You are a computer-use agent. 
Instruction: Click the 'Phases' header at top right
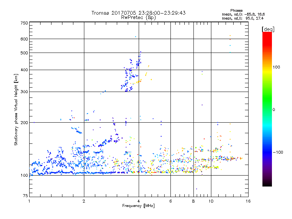coord(236,11)
